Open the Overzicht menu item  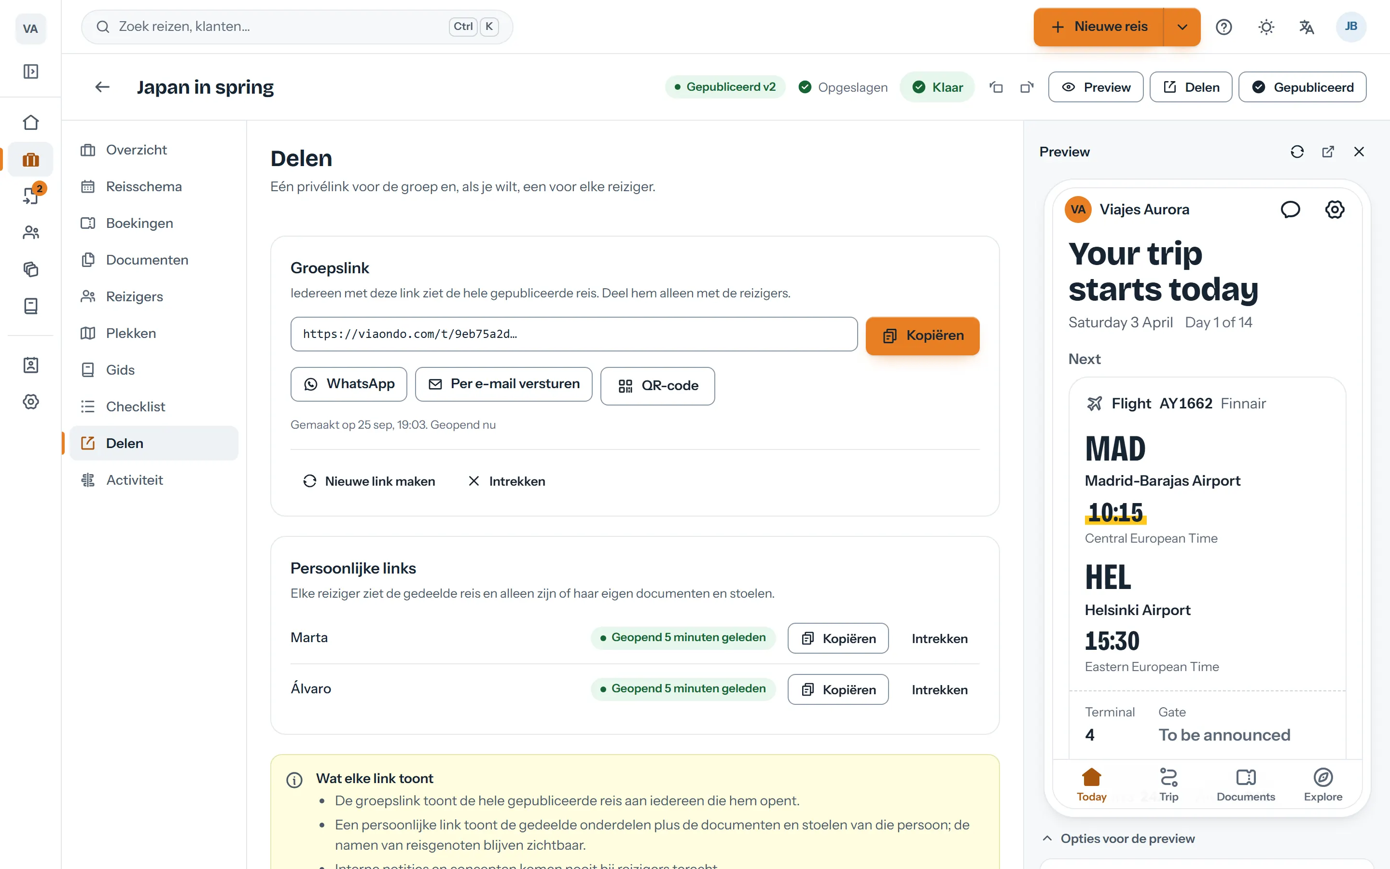(154, 150)
